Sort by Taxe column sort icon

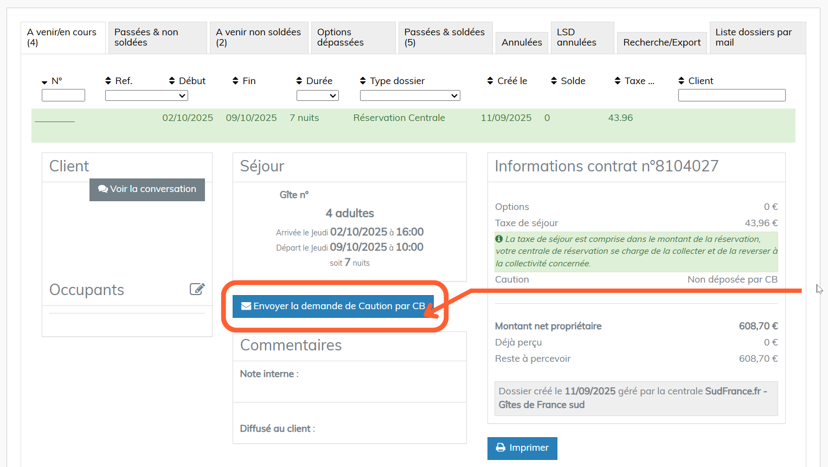(x=617, y=81)
